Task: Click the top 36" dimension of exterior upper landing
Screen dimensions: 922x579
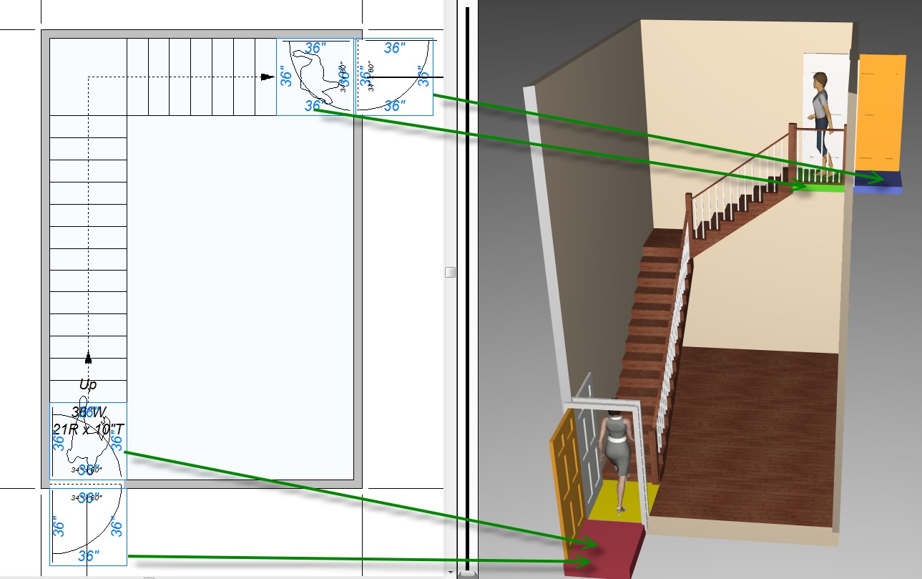Action: point(393,48)
